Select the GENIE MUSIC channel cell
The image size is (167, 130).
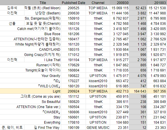(98, 127)
